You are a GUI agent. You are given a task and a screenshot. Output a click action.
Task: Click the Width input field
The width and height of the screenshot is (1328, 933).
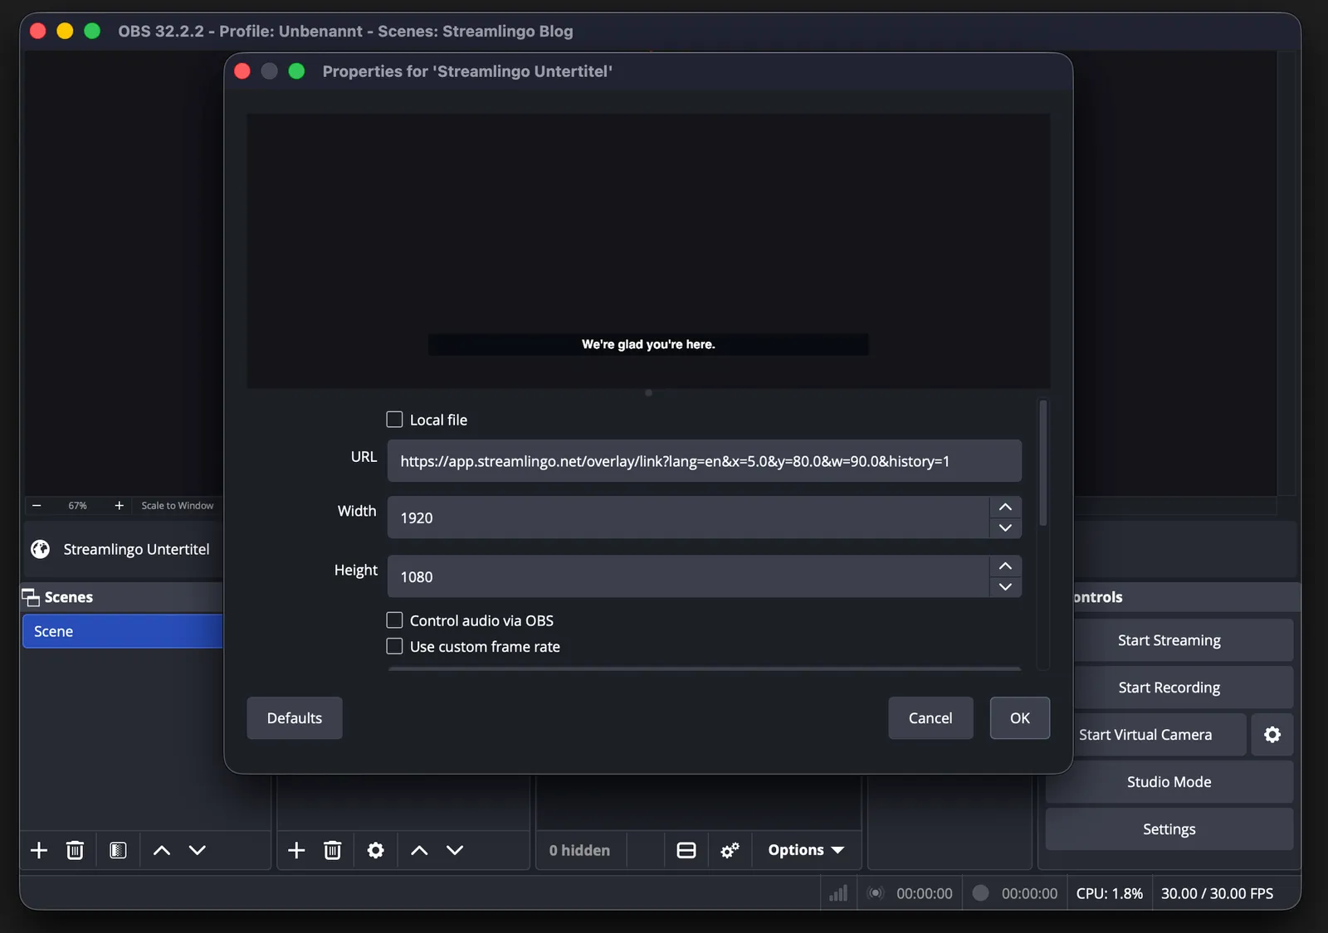point(688,518)
